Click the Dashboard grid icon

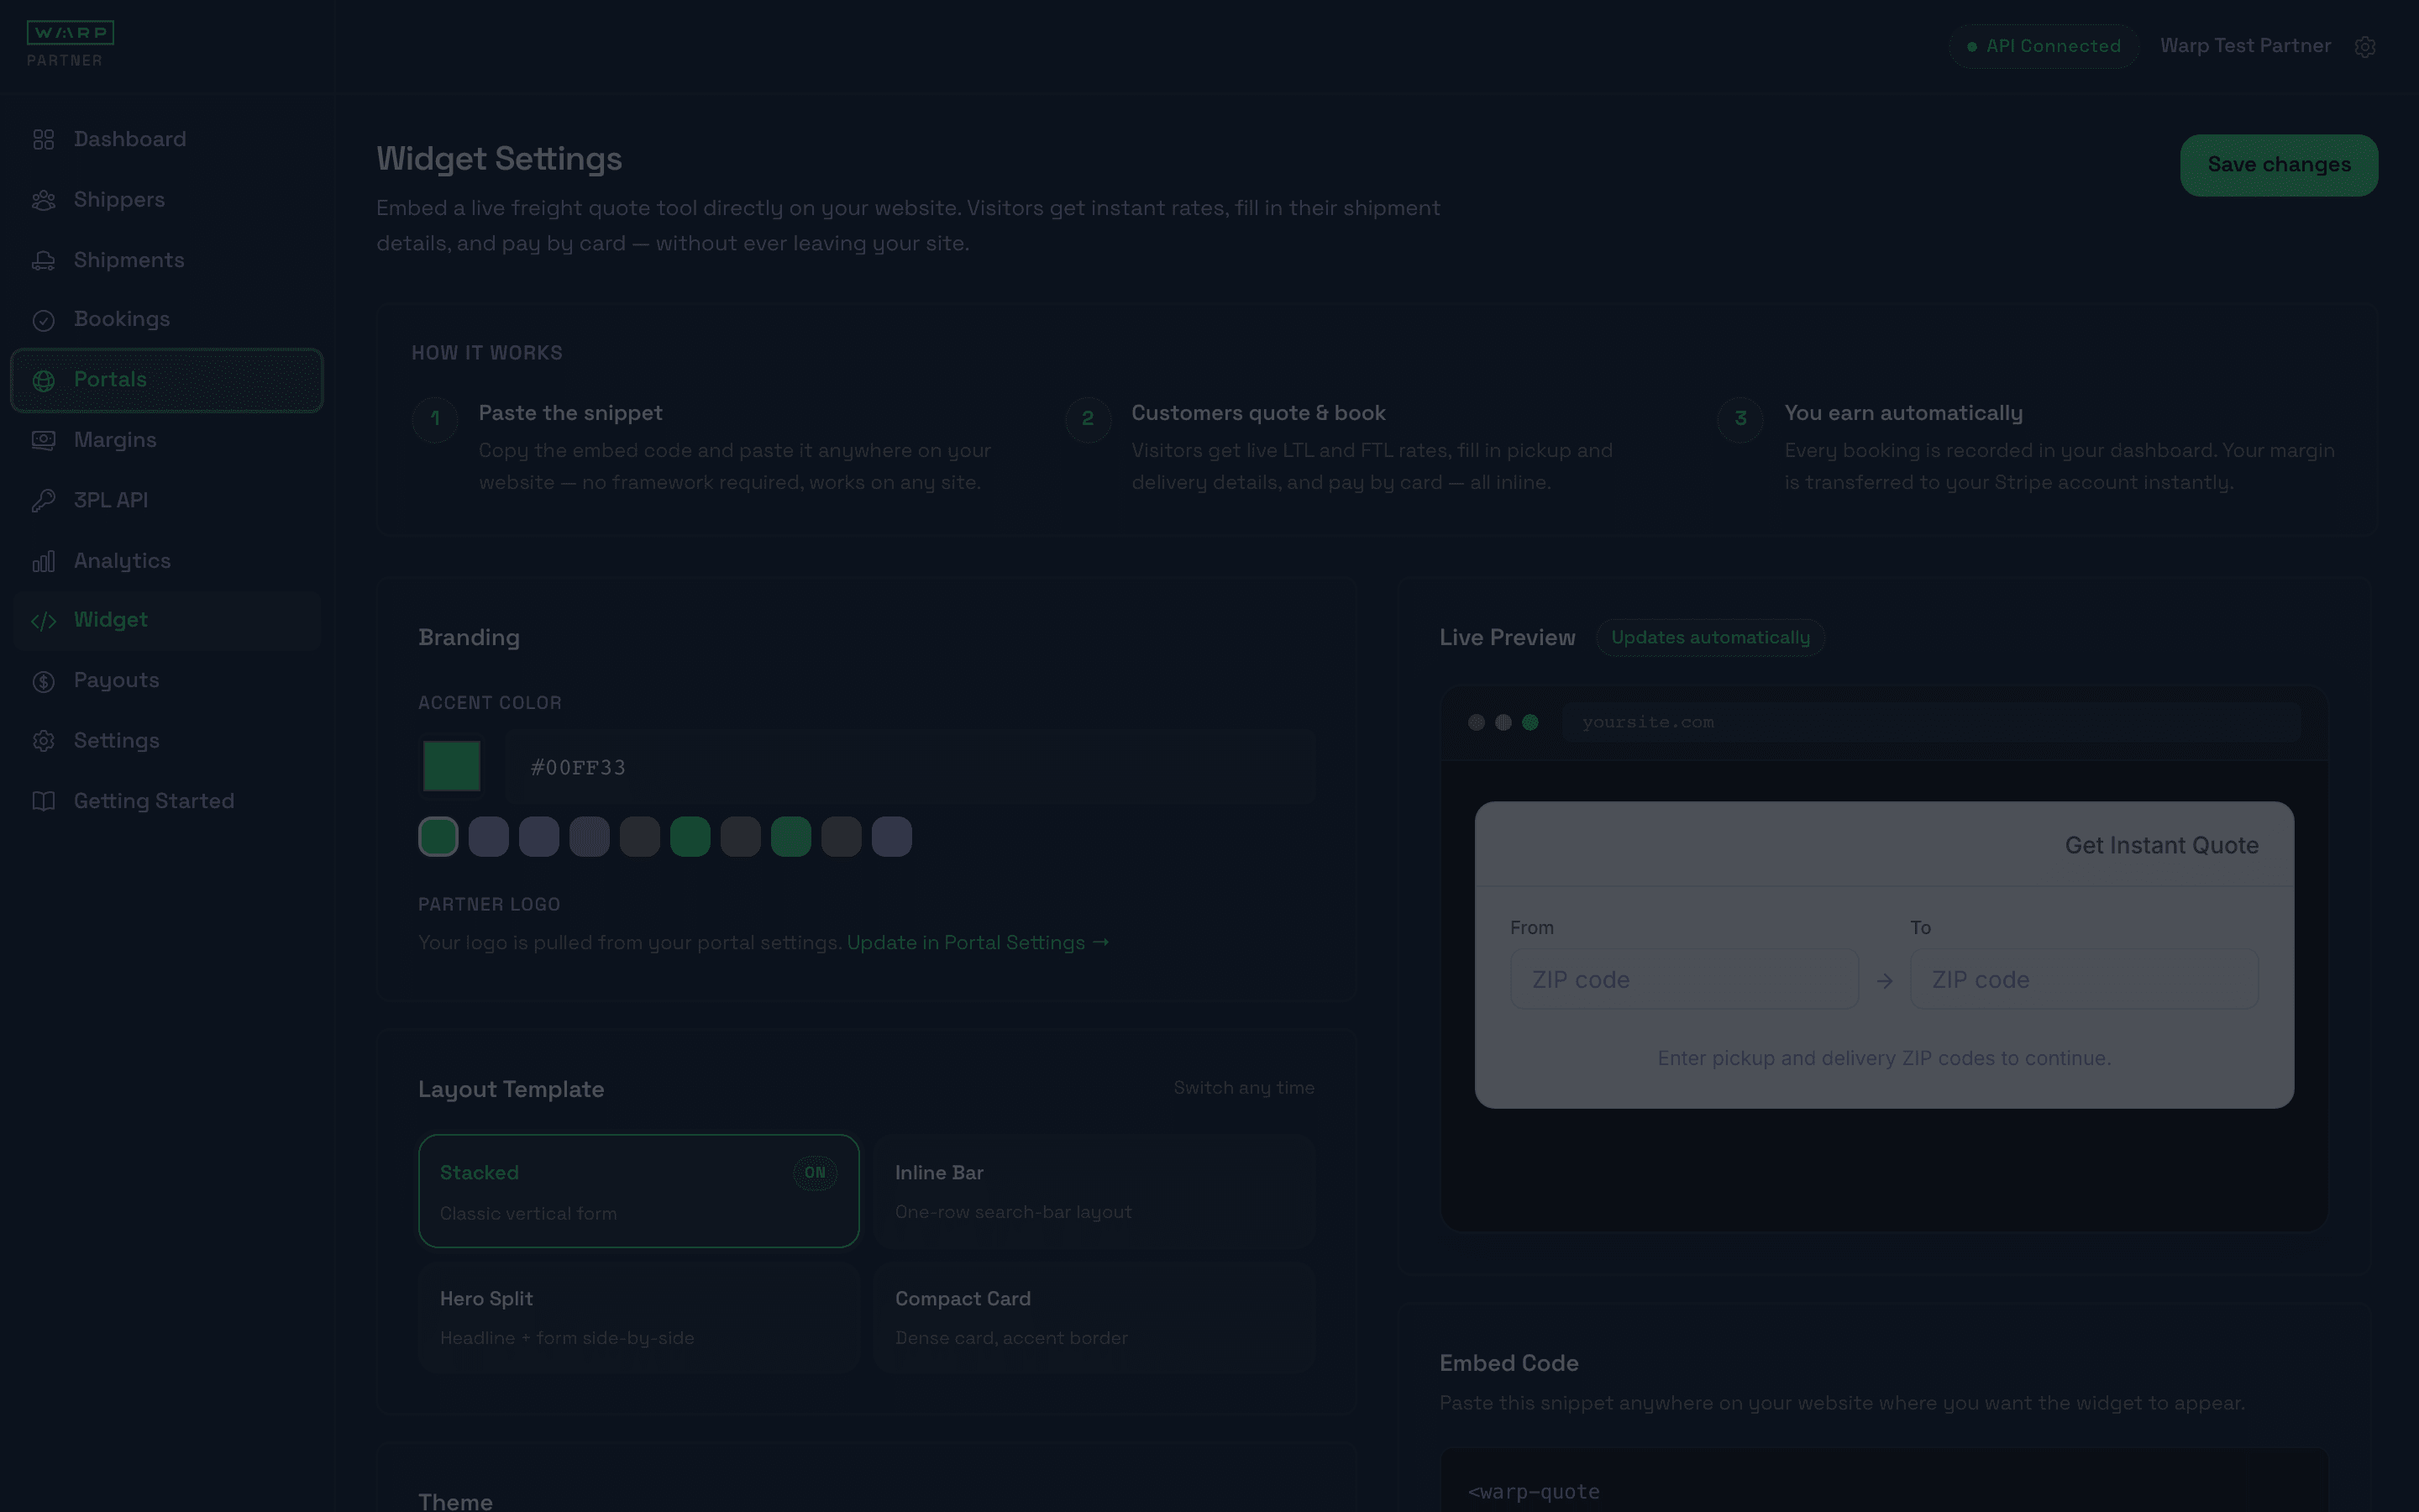click(43, 140)
